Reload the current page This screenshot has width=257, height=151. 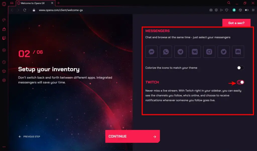[25, 10]
